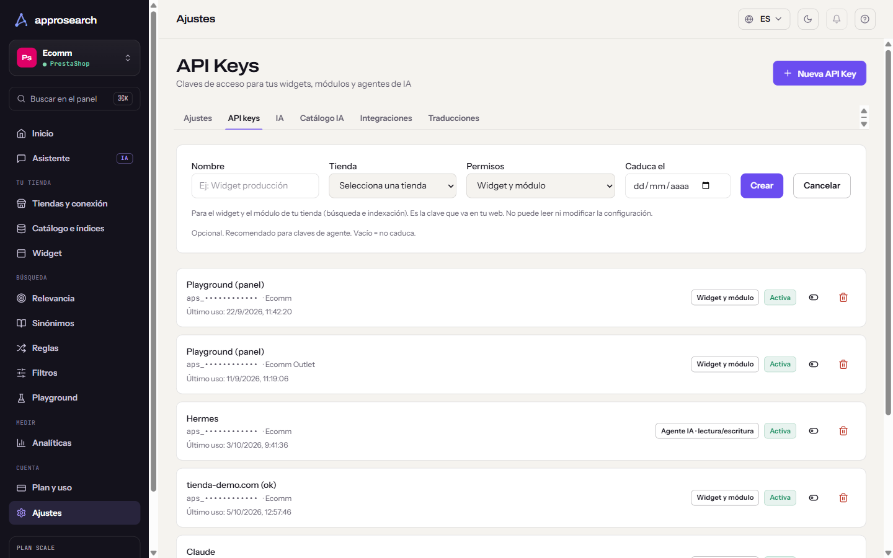Click the Crear button
893x558 pixels.
pos(762,186)
